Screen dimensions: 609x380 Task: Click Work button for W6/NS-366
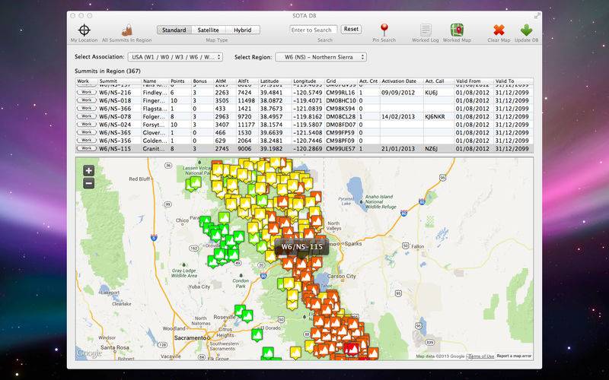click(x=86, y=108)
